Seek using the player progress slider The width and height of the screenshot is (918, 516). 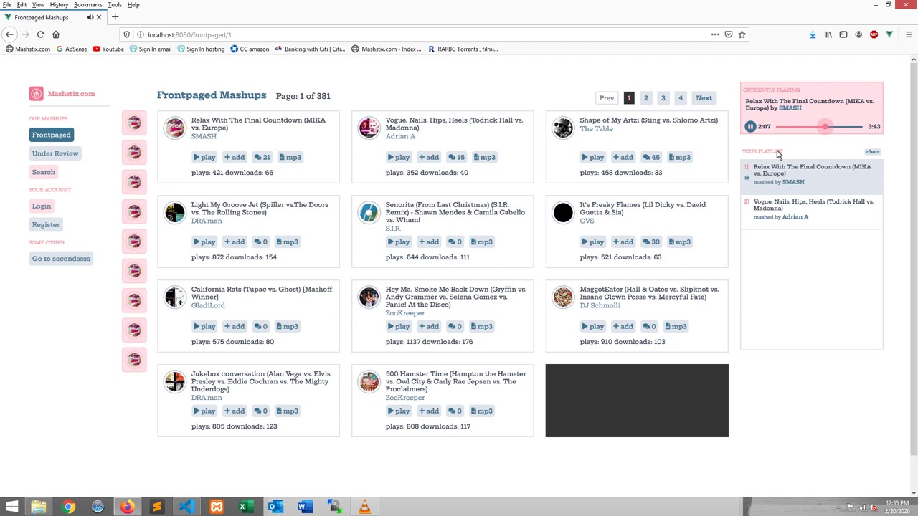click(x=819, y=127)
